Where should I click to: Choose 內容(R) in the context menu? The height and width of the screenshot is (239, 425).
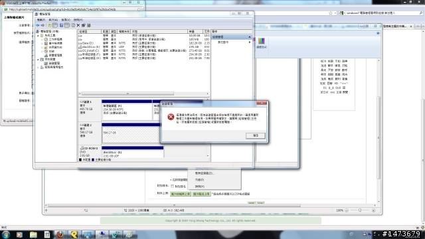(199, 180)
